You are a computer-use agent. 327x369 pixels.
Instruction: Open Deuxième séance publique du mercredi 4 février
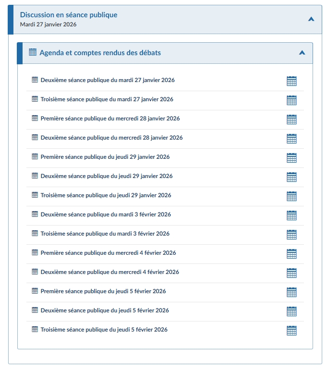point(109,272)
